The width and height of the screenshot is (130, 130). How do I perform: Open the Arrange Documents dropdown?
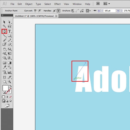click(107, 4)
